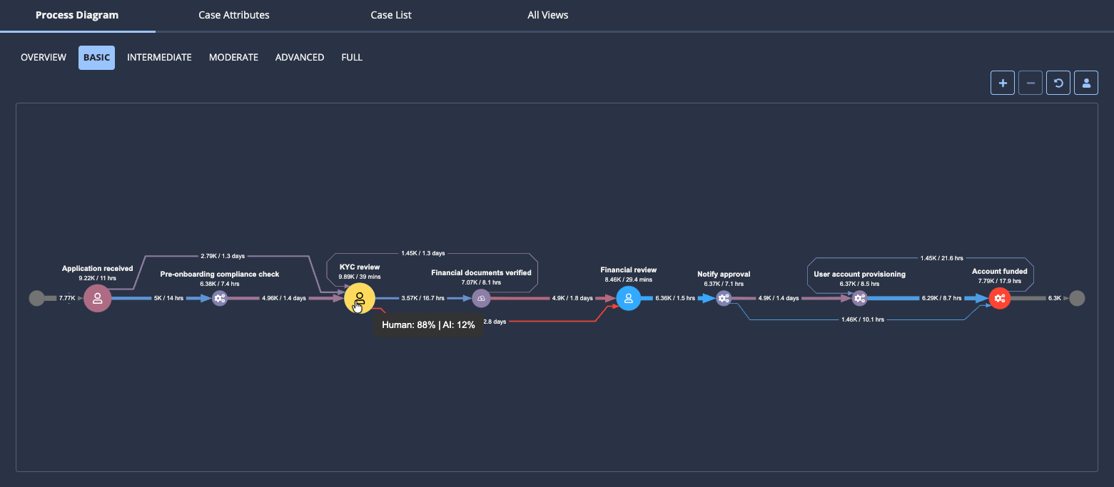This screenshot has width=1114, height=487.
Task: Click the Application received node icon
Action: 98,298
